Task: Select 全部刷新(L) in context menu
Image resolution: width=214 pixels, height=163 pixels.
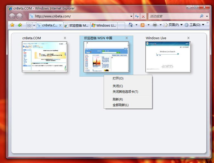Action: [x=128, y=105]
